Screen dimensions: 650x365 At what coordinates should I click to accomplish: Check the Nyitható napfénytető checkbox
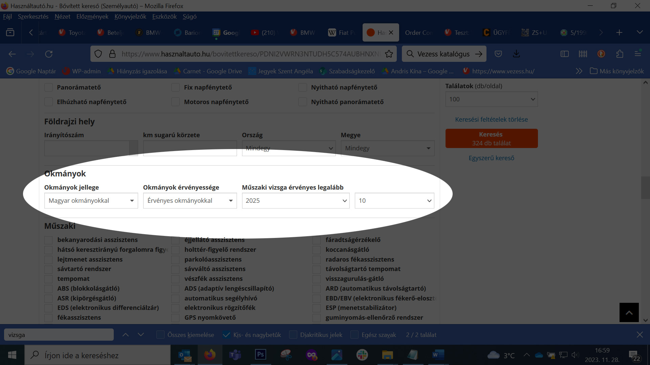303,87
